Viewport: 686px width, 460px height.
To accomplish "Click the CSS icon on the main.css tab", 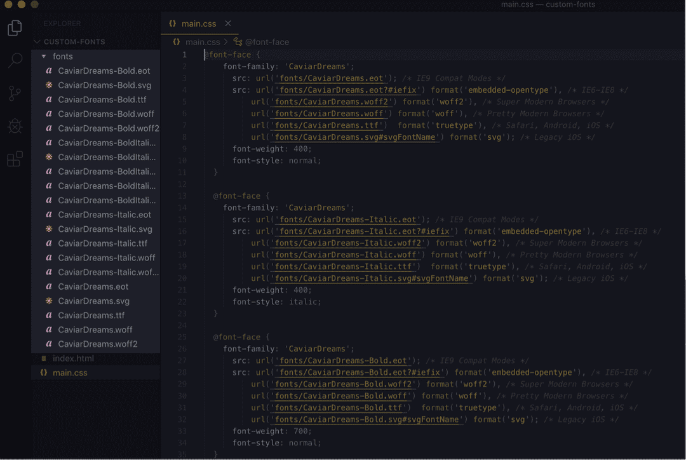I will pyautogui.click(x=173, y=23).
